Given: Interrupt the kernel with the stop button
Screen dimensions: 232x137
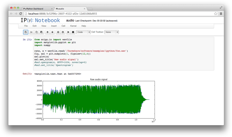Looking at the screenshot, I should (73, 32).
